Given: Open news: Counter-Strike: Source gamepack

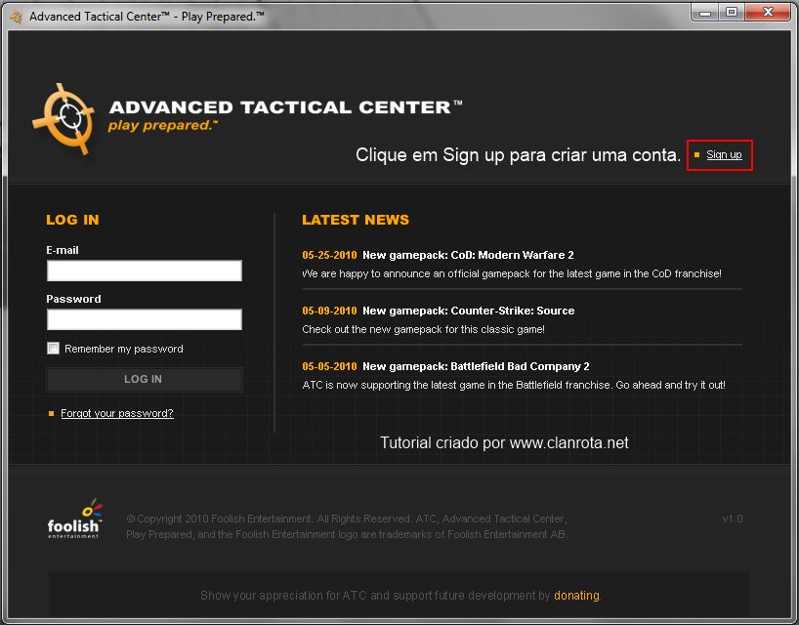Looking at the screenshot, I should coord(468,311).
